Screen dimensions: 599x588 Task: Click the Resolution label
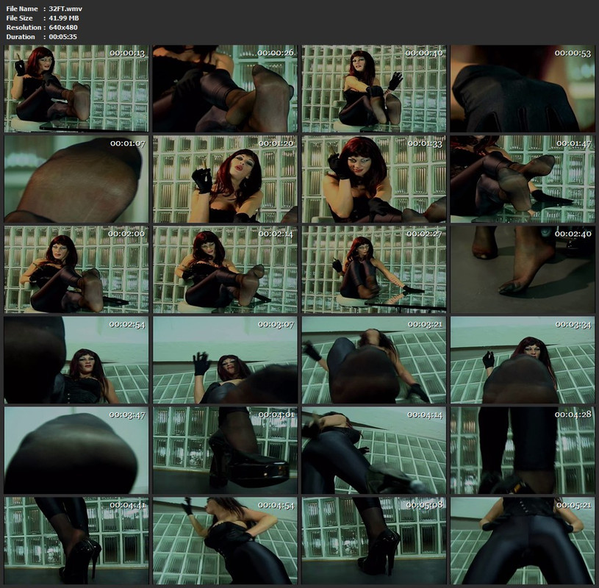[24, 27]
